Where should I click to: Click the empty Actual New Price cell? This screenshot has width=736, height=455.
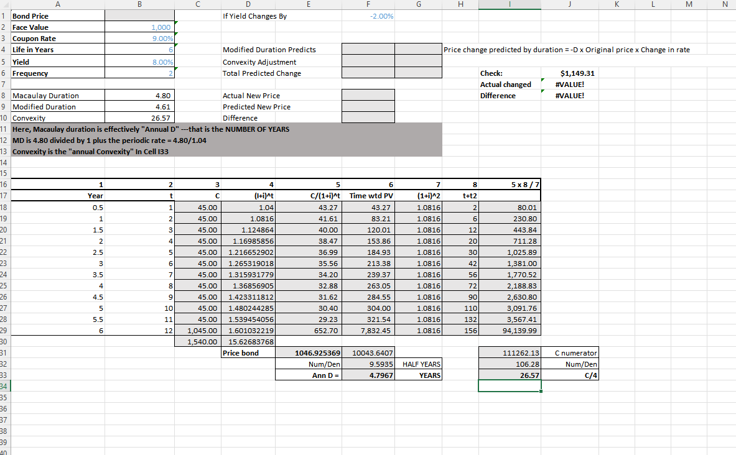pos(368,95)
